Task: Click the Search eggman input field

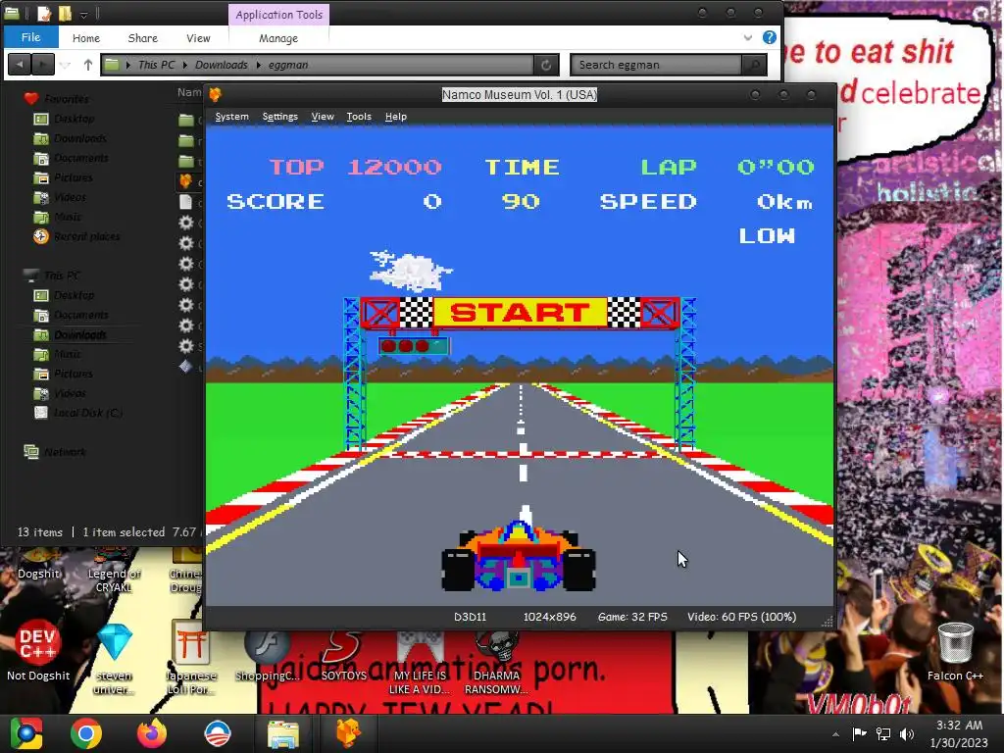Action: [x=656, y=65]
